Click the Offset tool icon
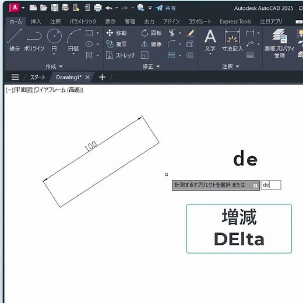 190,55
